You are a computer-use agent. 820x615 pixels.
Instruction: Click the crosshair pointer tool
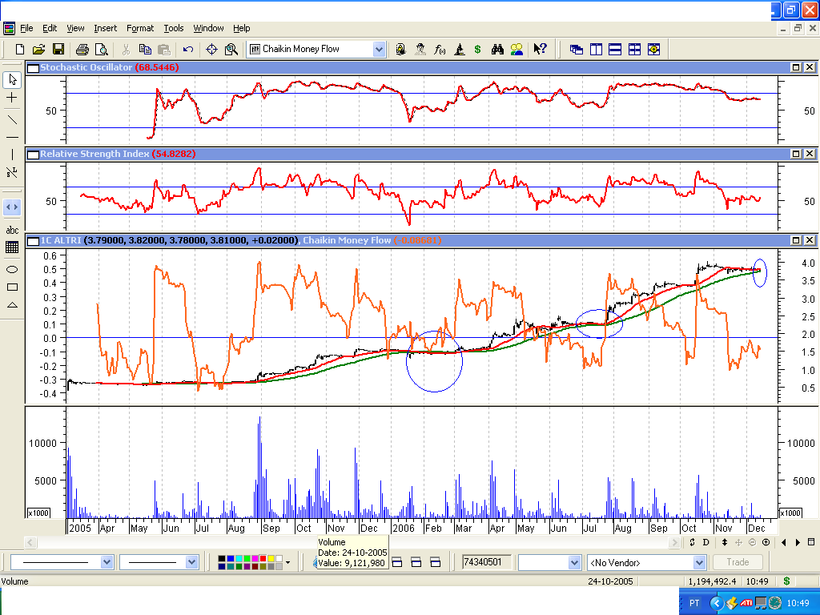click(x=12, y=97)
